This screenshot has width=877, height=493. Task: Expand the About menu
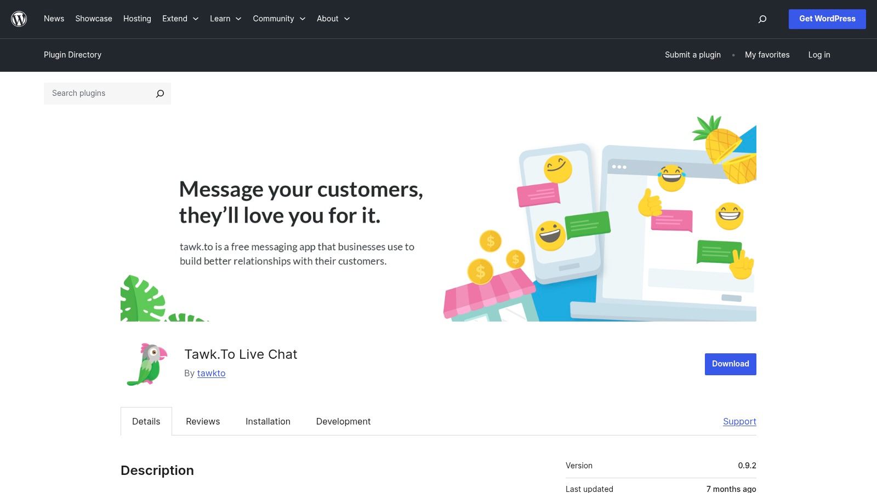(333, 19)
